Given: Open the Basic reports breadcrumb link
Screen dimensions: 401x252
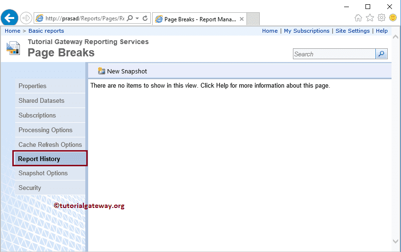Looking at the screenshot, I should click(46, 31).
